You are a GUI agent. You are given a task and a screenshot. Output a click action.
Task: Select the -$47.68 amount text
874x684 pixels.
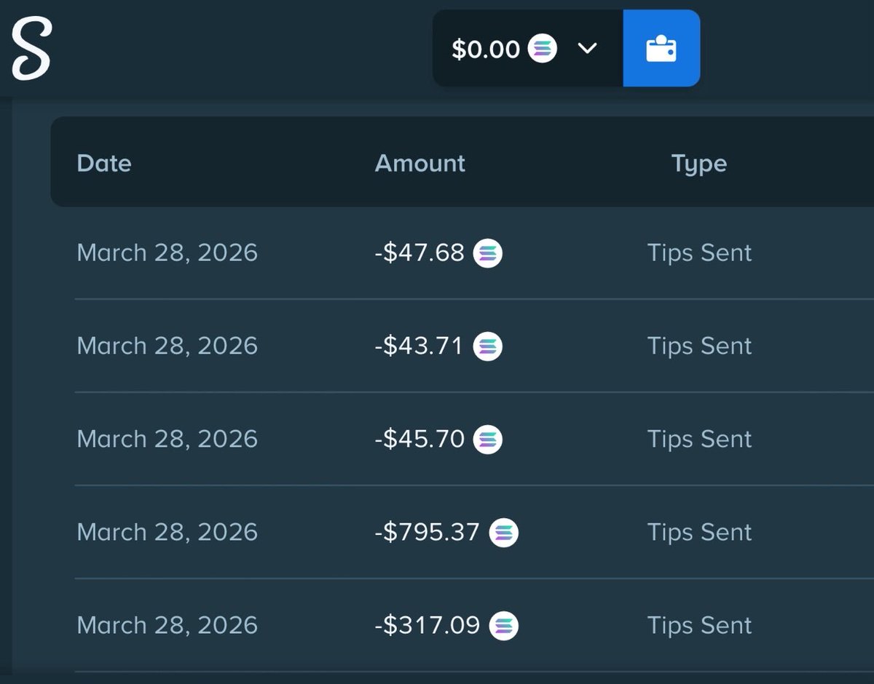[420, 253]
